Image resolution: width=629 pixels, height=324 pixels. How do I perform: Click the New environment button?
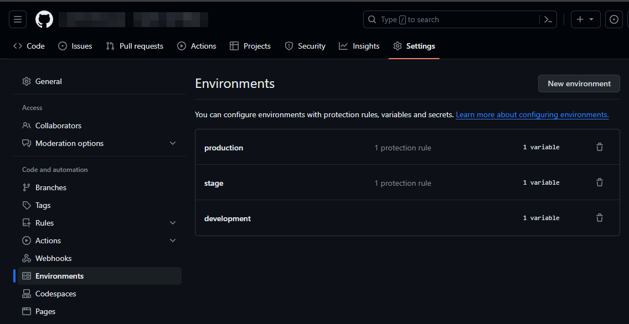click(579, 83)
